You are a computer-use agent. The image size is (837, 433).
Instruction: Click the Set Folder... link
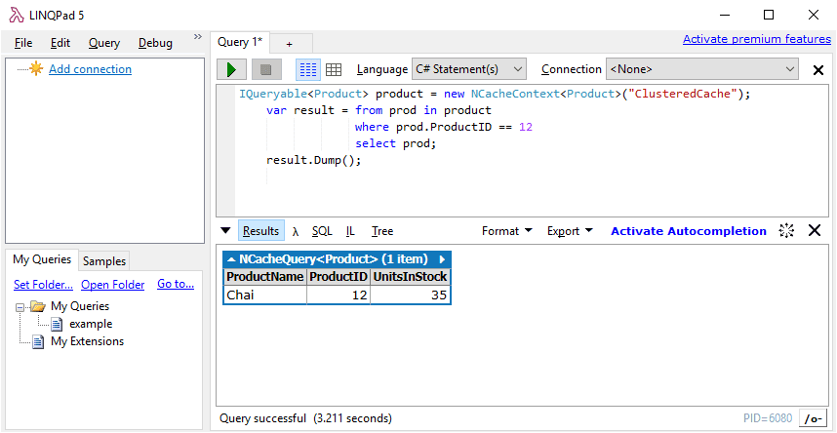coord(43,285)
